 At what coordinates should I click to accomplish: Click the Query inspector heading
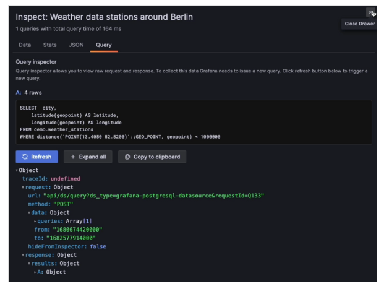(36, 62)
